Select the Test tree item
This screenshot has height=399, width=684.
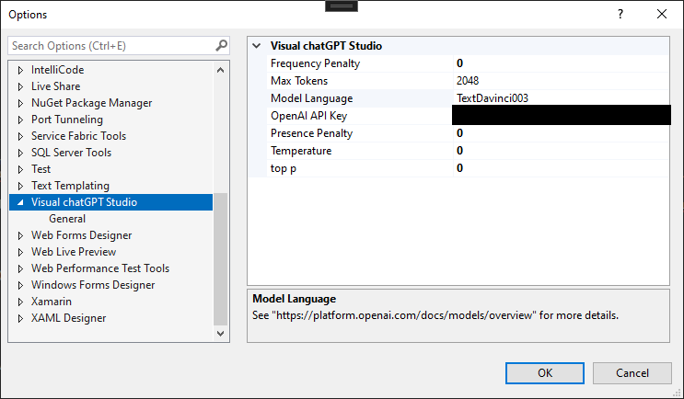(x=41, y=169)
